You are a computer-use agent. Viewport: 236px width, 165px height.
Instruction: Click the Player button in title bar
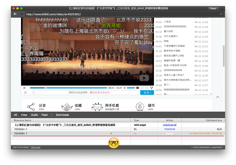[x=213, y=8]
